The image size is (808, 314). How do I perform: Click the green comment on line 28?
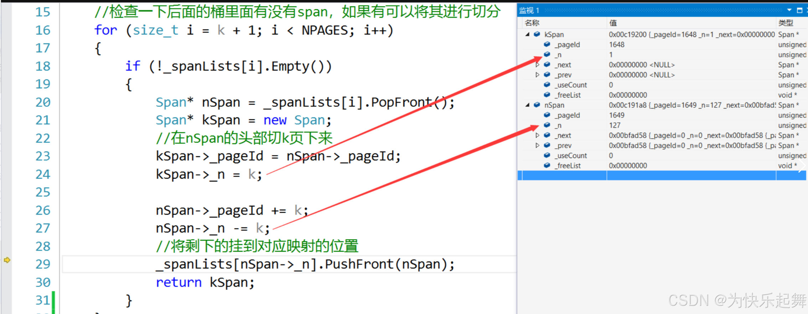[x=257, y=246]
